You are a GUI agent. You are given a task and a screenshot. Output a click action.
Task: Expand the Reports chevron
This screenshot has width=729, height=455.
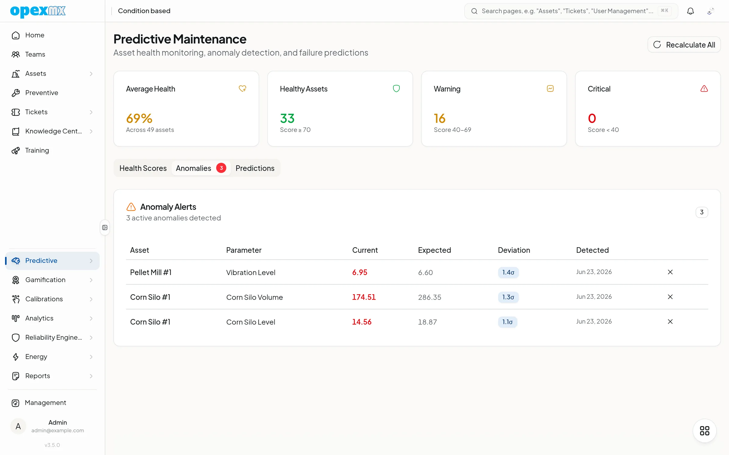click(x=91, y=376)
